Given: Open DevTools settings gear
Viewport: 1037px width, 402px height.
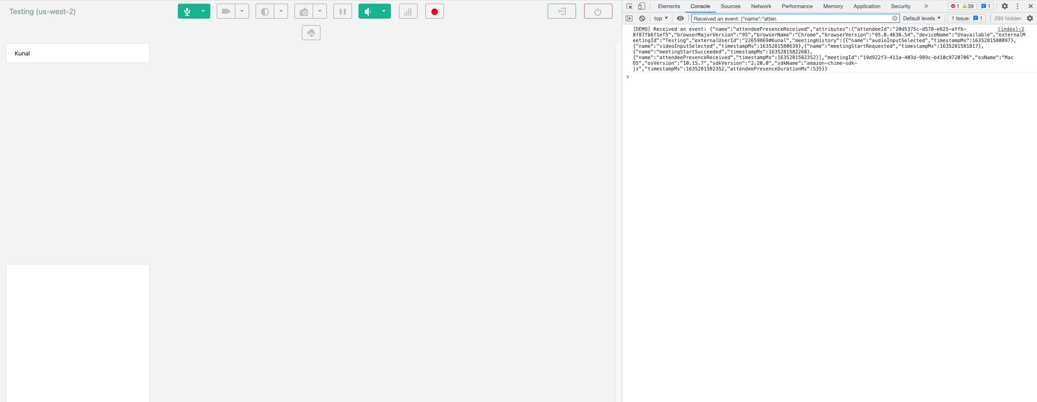Looking at the screenshot, I should [1005, 6].
